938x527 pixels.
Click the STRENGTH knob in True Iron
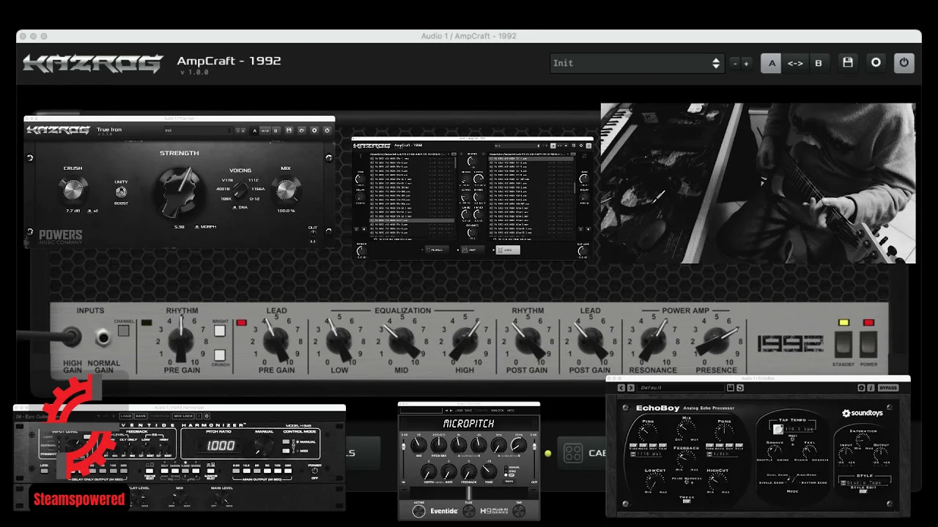[x=180, y=193]
